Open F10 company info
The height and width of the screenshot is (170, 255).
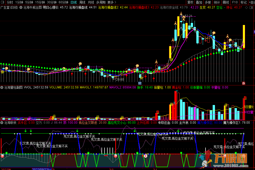pos(235,2)
